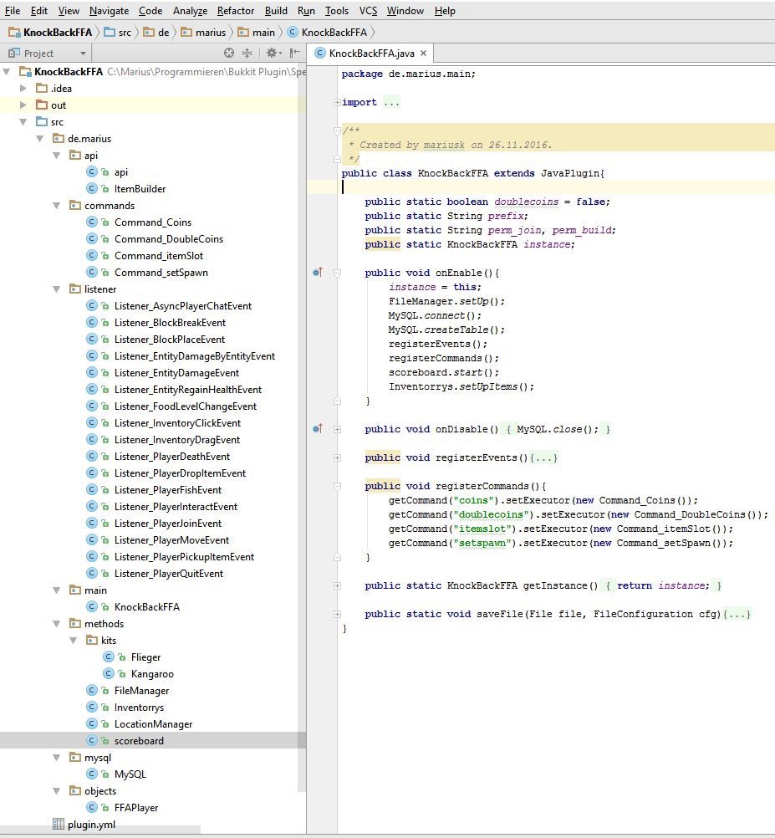Click the marius breadcrumb in navigation bar
Image resolution: width=775 pixels, height=838 pixels.
click(203, 33)
